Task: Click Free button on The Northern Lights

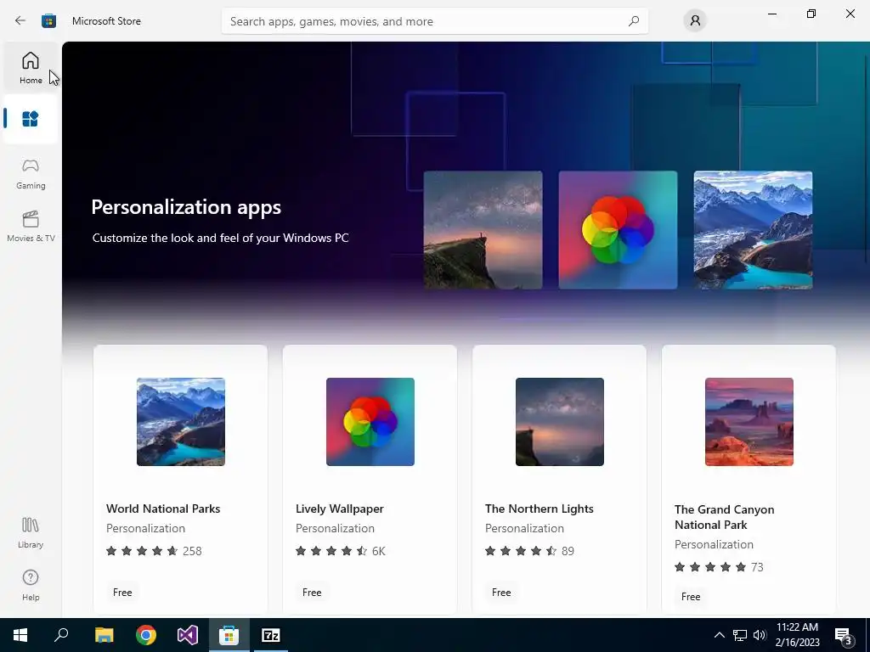Action: pos(501,592)
